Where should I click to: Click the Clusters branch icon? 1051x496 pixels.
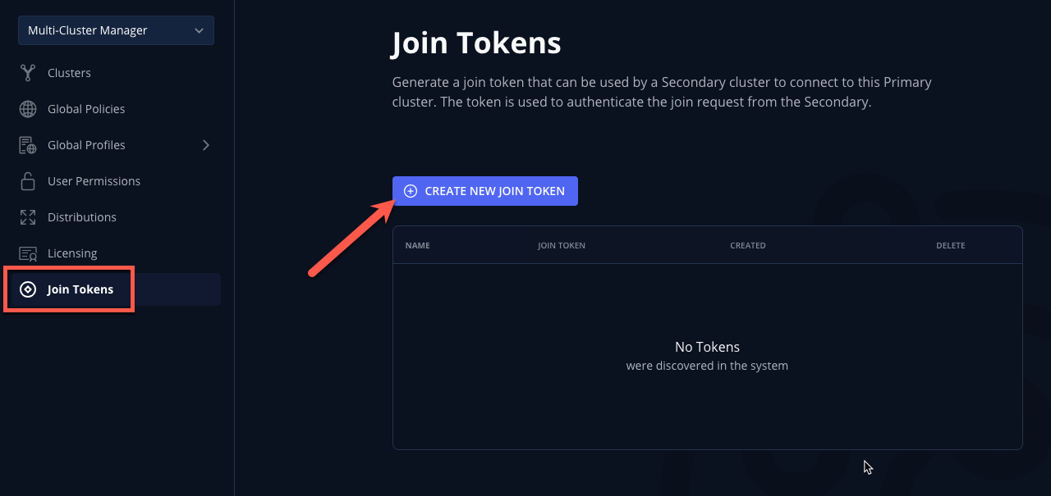pos(28,73)
